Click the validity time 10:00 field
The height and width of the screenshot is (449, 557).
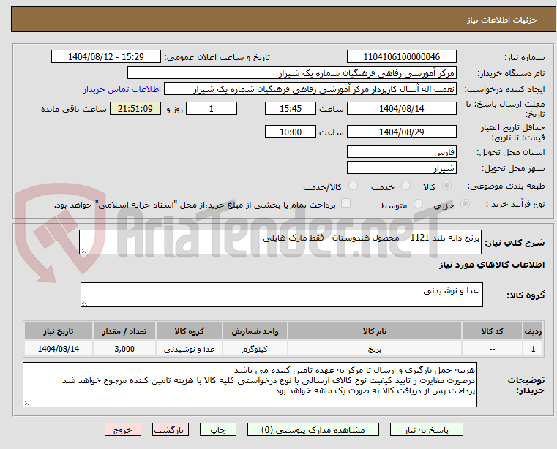291,132
